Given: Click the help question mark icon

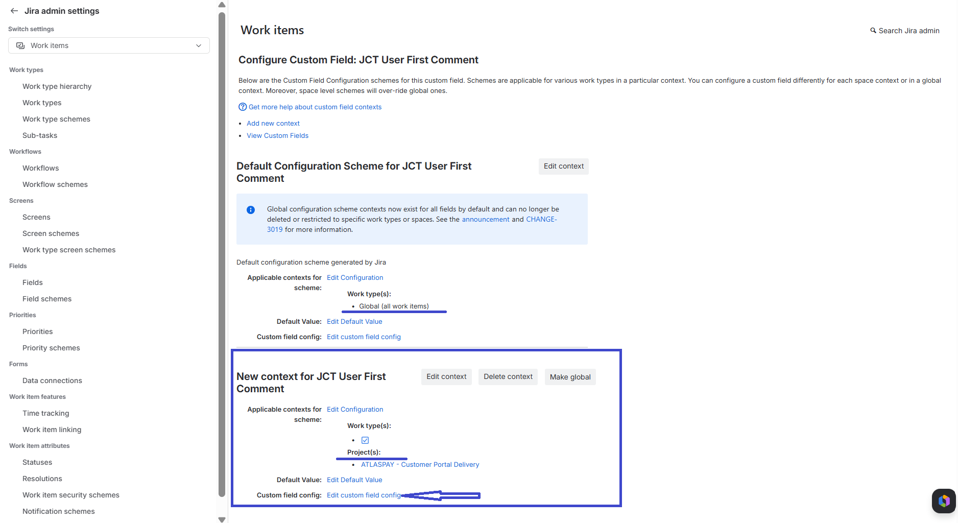Looking at the screenshot, I should 243,107.
